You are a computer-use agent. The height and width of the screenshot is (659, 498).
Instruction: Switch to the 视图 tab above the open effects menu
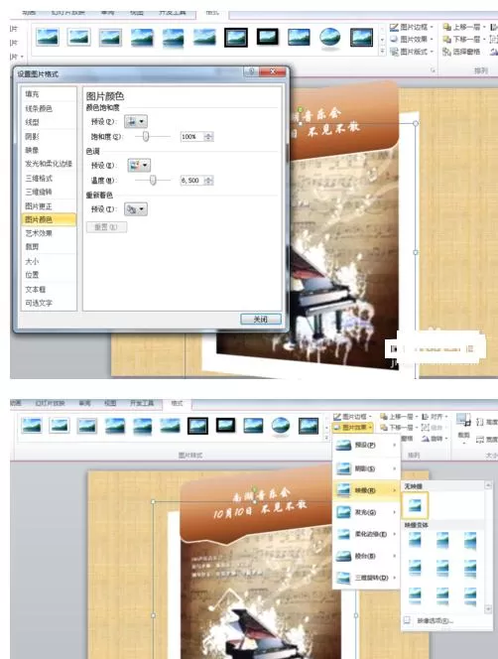pos(110,403)
